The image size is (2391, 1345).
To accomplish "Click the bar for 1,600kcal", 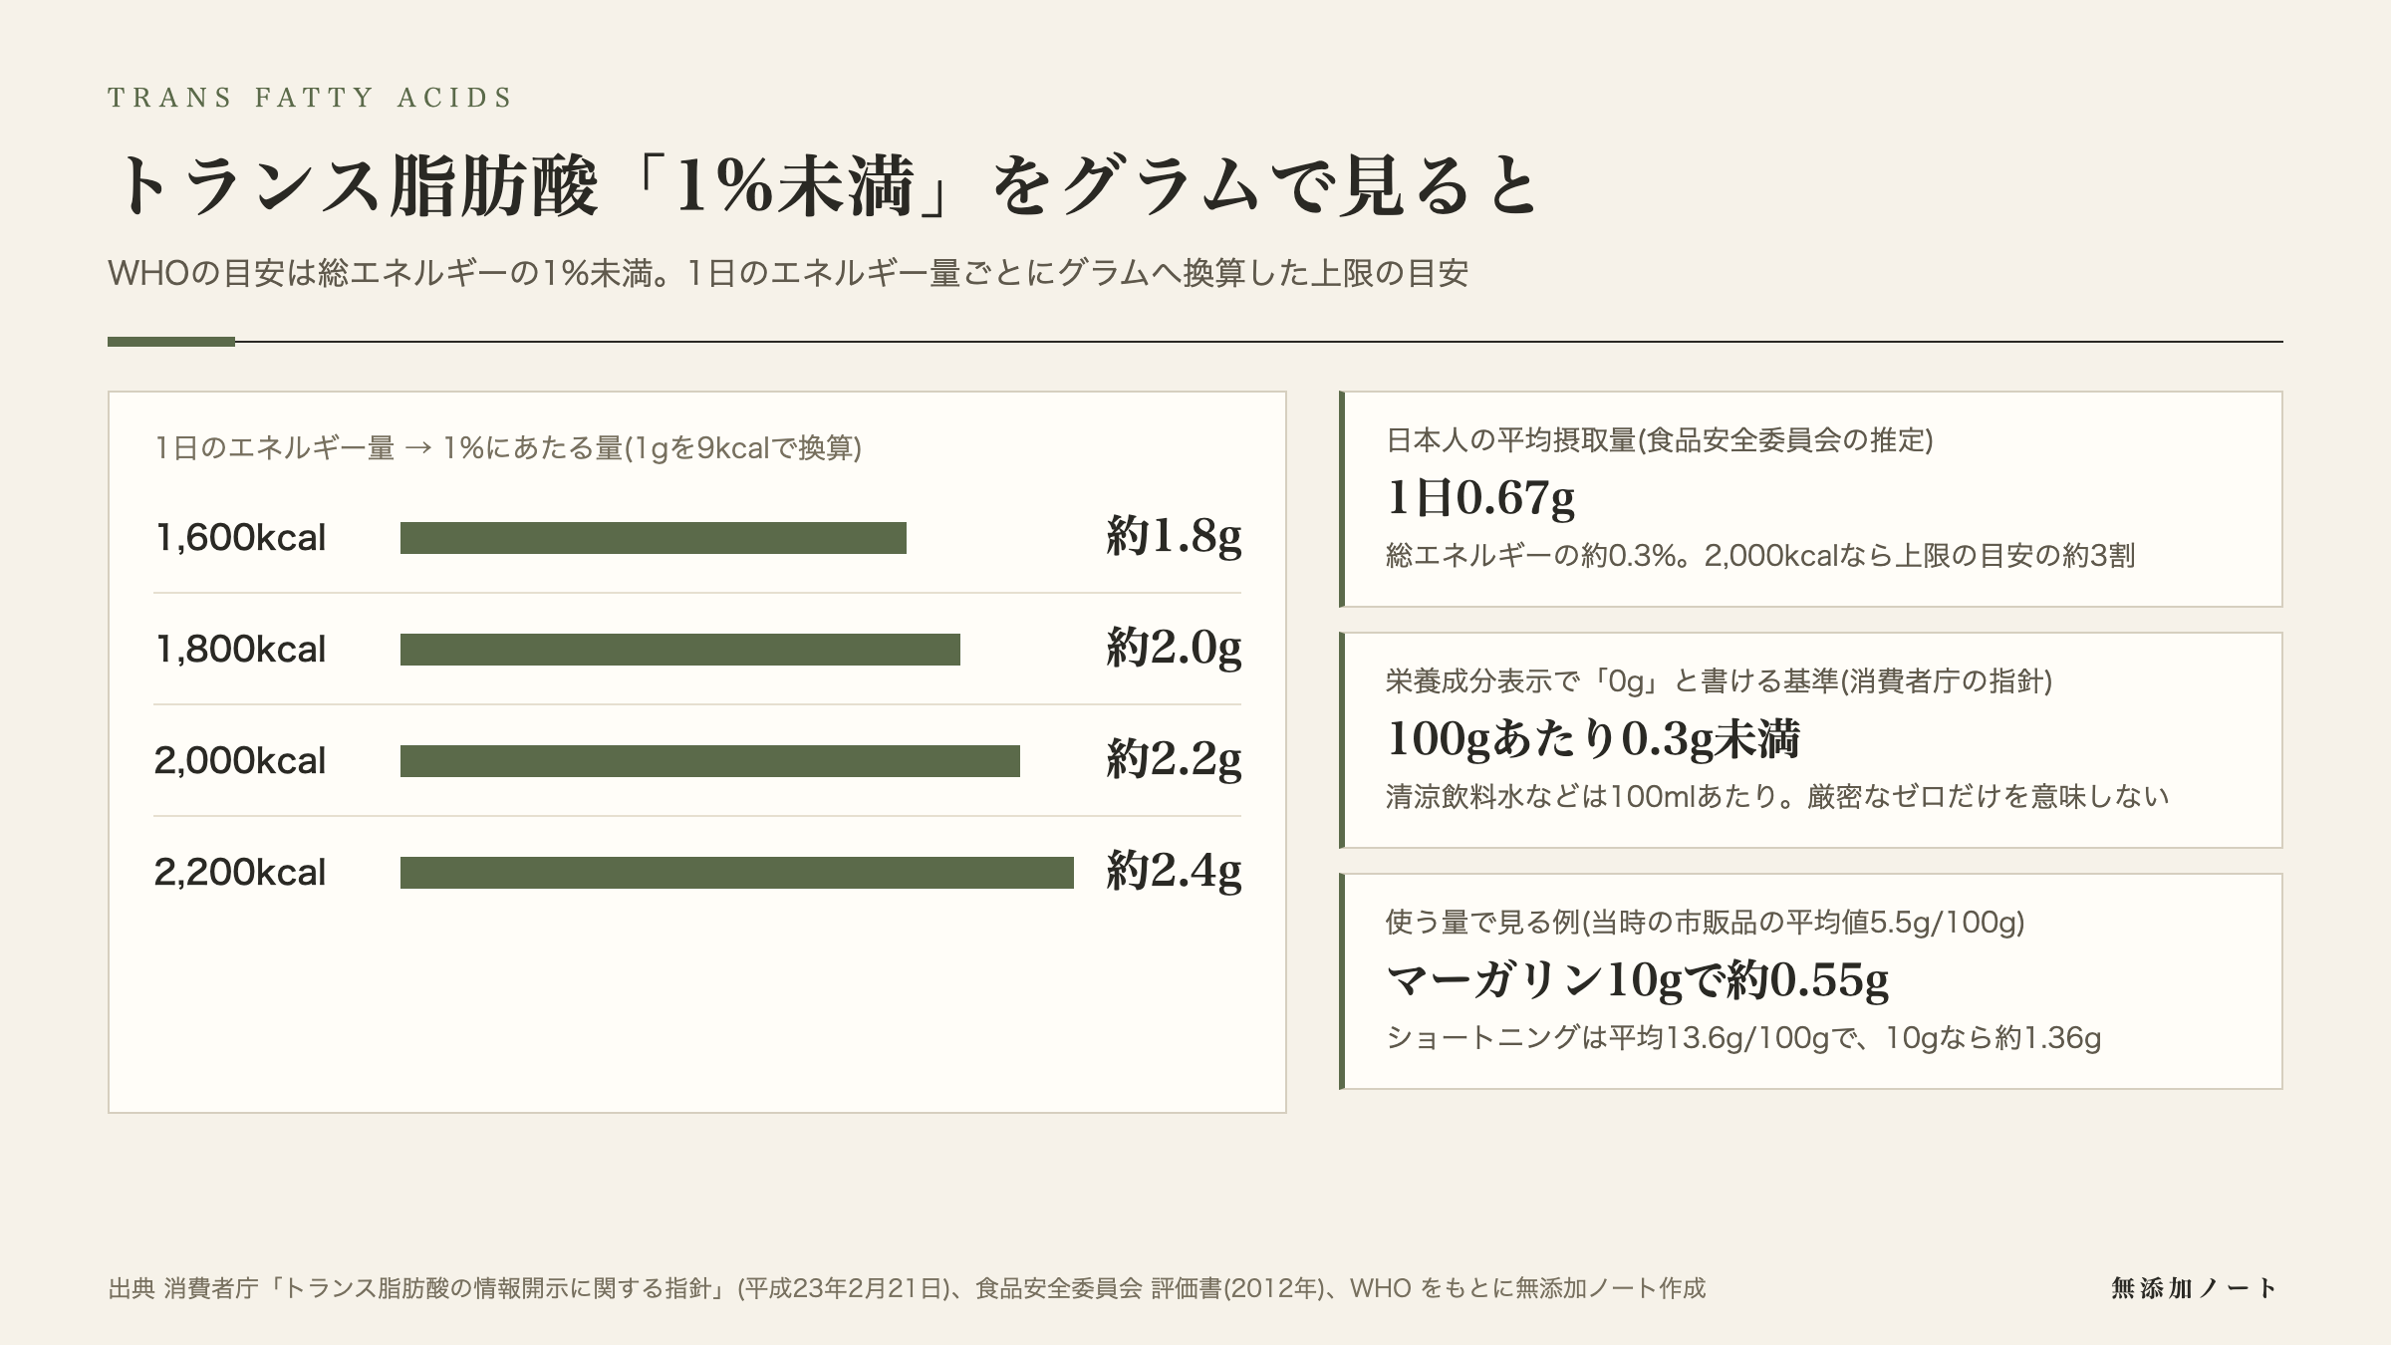I will tap(654, 538).
